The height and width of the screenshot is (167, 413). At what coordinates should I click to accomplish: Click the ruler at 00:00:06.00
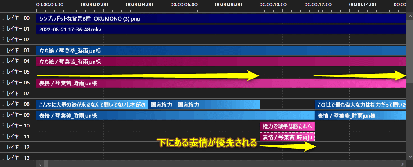point(184,4)
